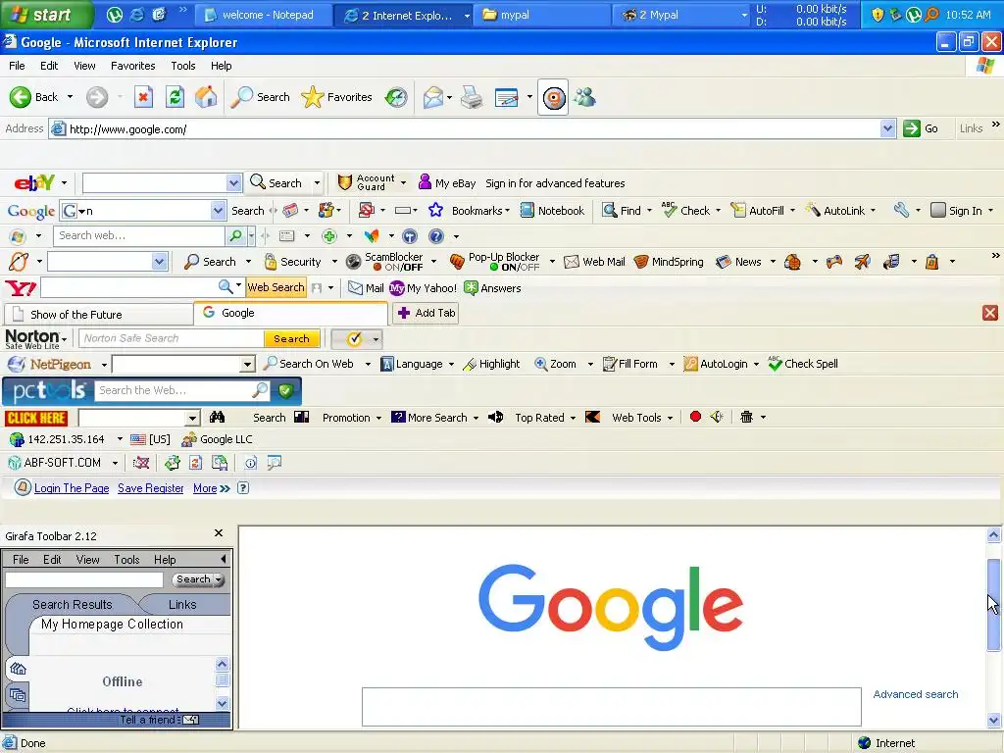The width and height of the screenshot is (1004, 753).
Task: Click the PC Tools green shield icon
Action: coord(286,390)
